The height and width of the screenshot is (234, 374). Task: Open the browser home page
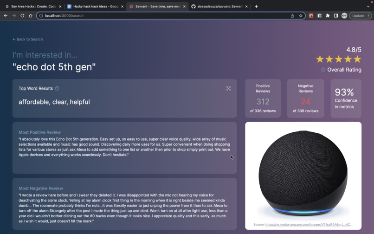(31, 15)
